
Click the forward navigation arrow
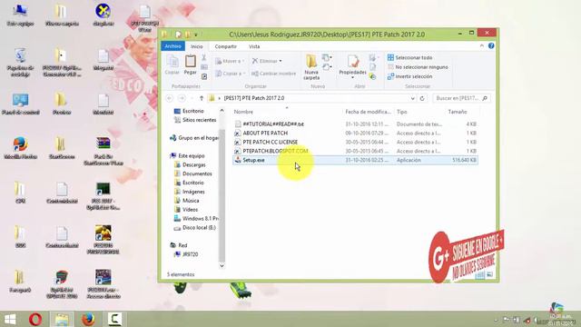coord(182,98)
